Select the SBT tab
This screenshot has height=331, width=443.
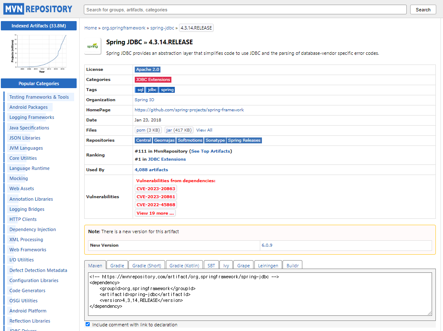click(211, 265)
